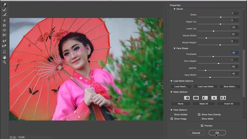The height and width of the screenshot is (139, 247).
Task: Select the Twirl Clockwise tool
Action: tap(4, 20)
